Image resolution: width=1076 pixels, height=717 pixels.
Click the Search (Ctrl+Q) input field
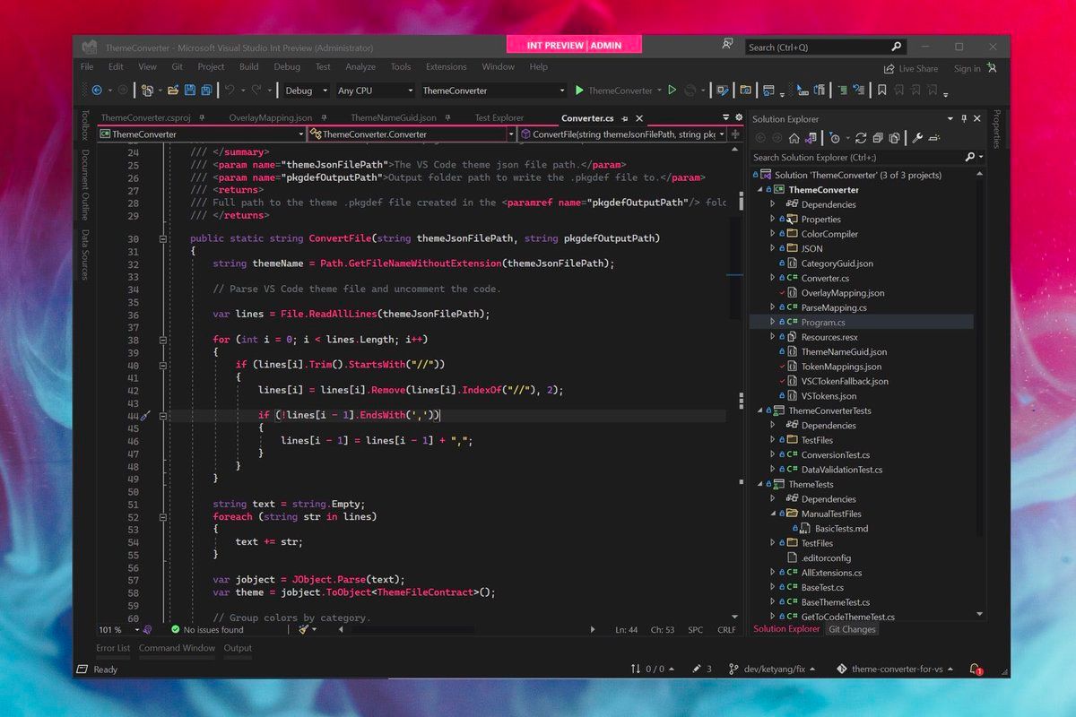(816, 47)
